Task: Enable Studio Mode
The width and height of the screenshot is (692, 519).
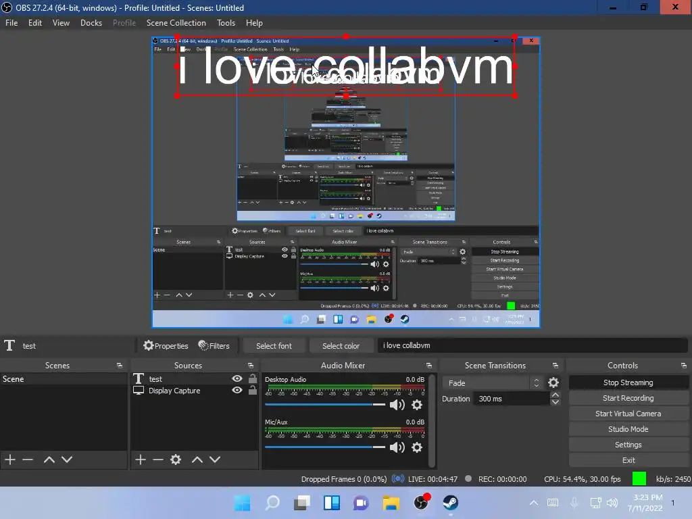Action: (628, 429)
